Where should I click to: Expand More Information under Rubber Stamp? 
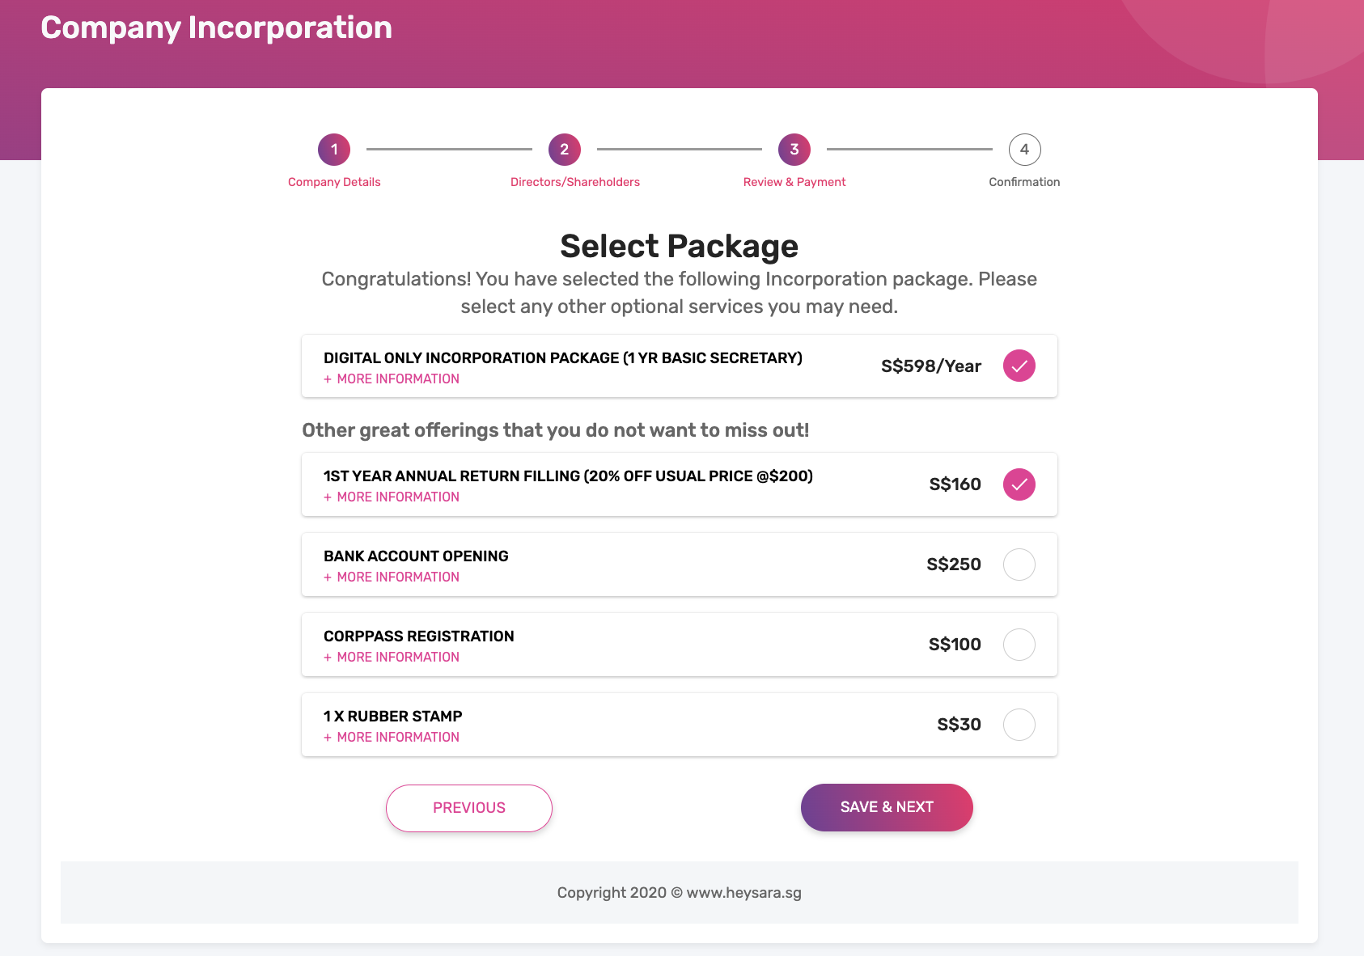pos(392,737)
